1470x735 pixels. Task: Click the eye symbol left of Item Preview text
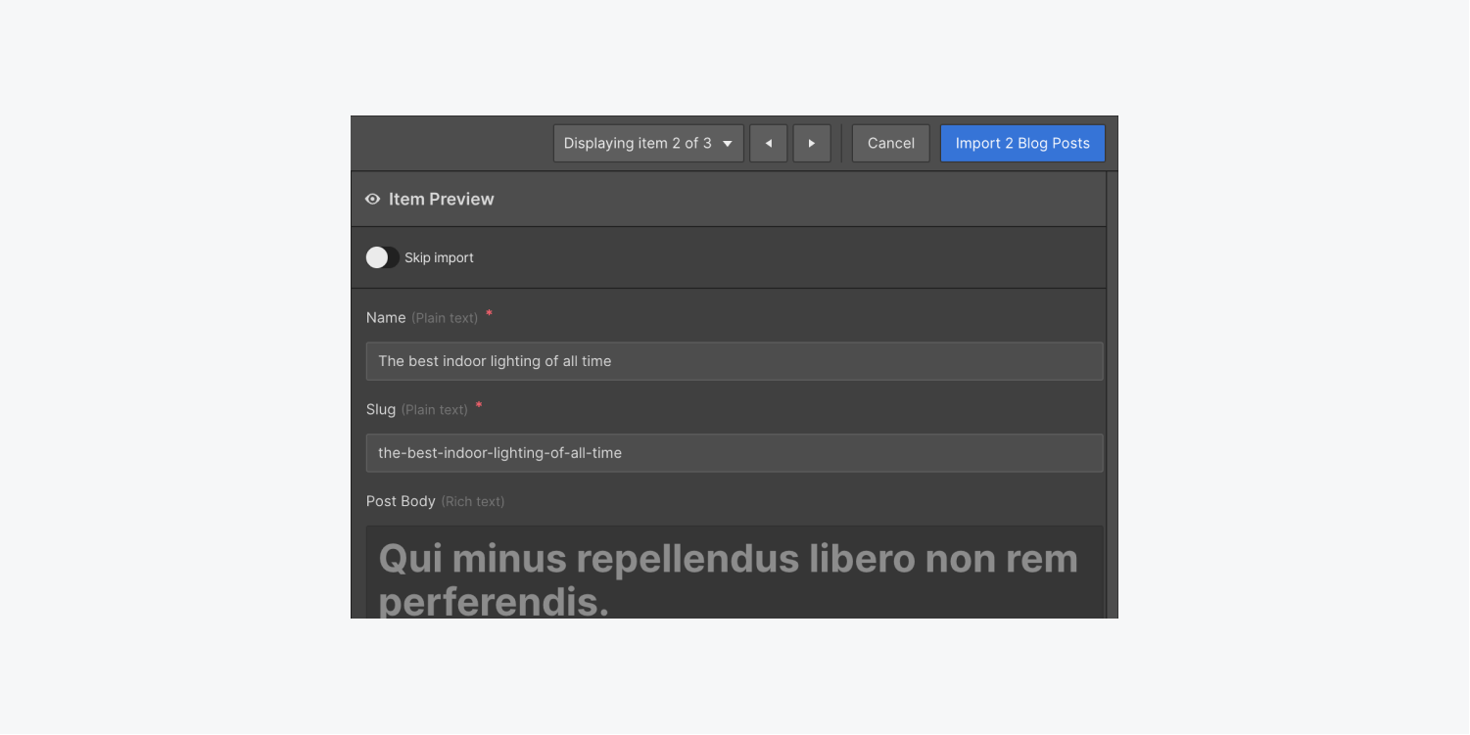point(373,199)
